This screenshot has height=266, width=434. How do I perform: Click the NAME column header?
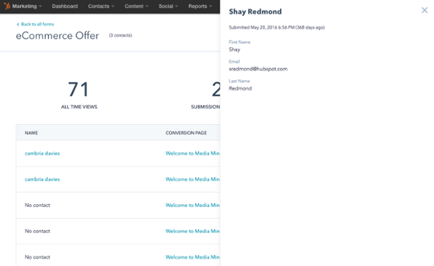(32, 133)
